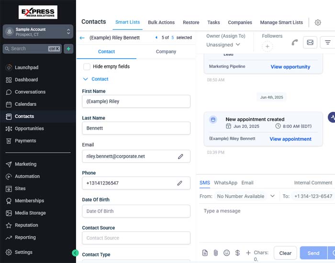Open Media Storage in sidebar
335x263 pixels.
[x=26, y=213]
